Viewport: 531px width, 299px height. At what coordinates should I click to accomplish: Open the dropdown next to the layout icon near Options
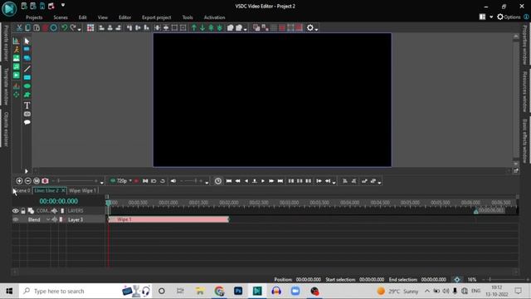coord(491,17)
